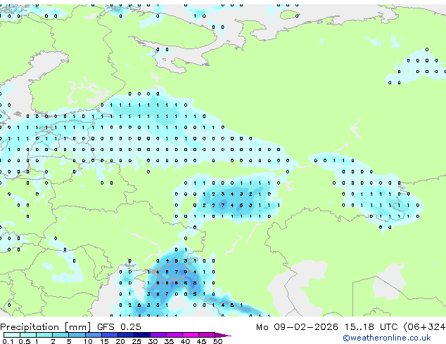Click the 30–35 mm violet legend box
Image resolution: width=446 pixels, height=344 pixels.
point(158,335)
